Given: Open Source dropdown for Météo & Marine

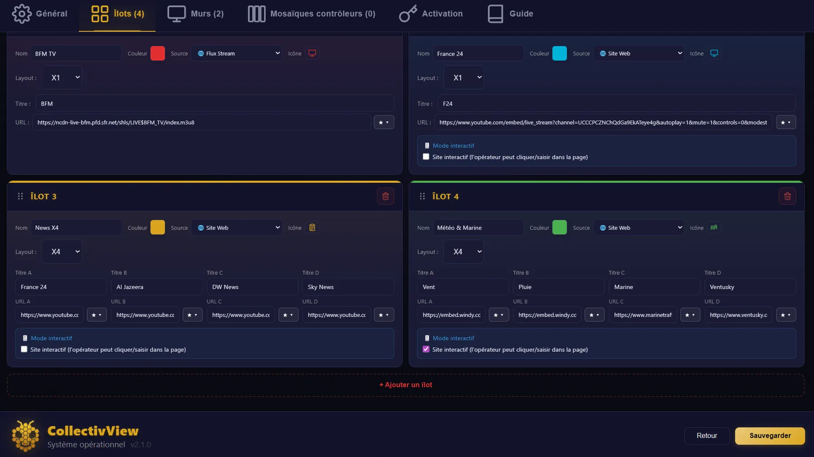Looking at the screenshot, I should coord(639,228).
